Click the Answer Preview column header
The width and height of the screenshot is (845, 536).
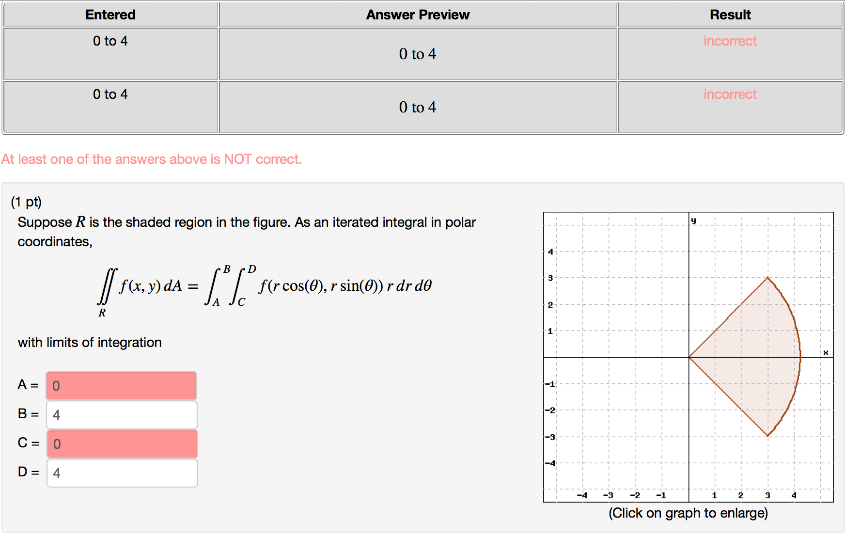point(418,15)
